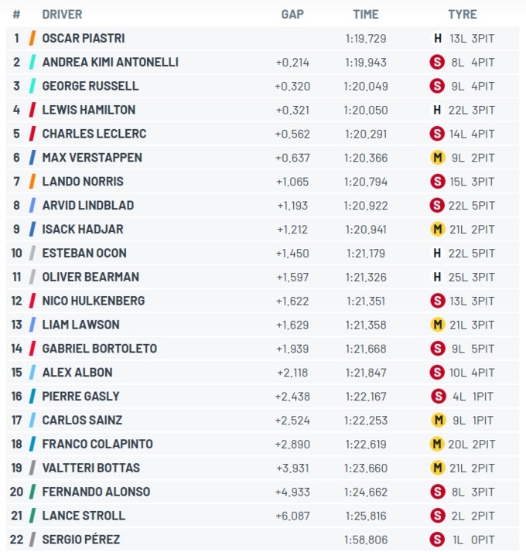Click Franco Colapinto's medium tyre icon

437,444
